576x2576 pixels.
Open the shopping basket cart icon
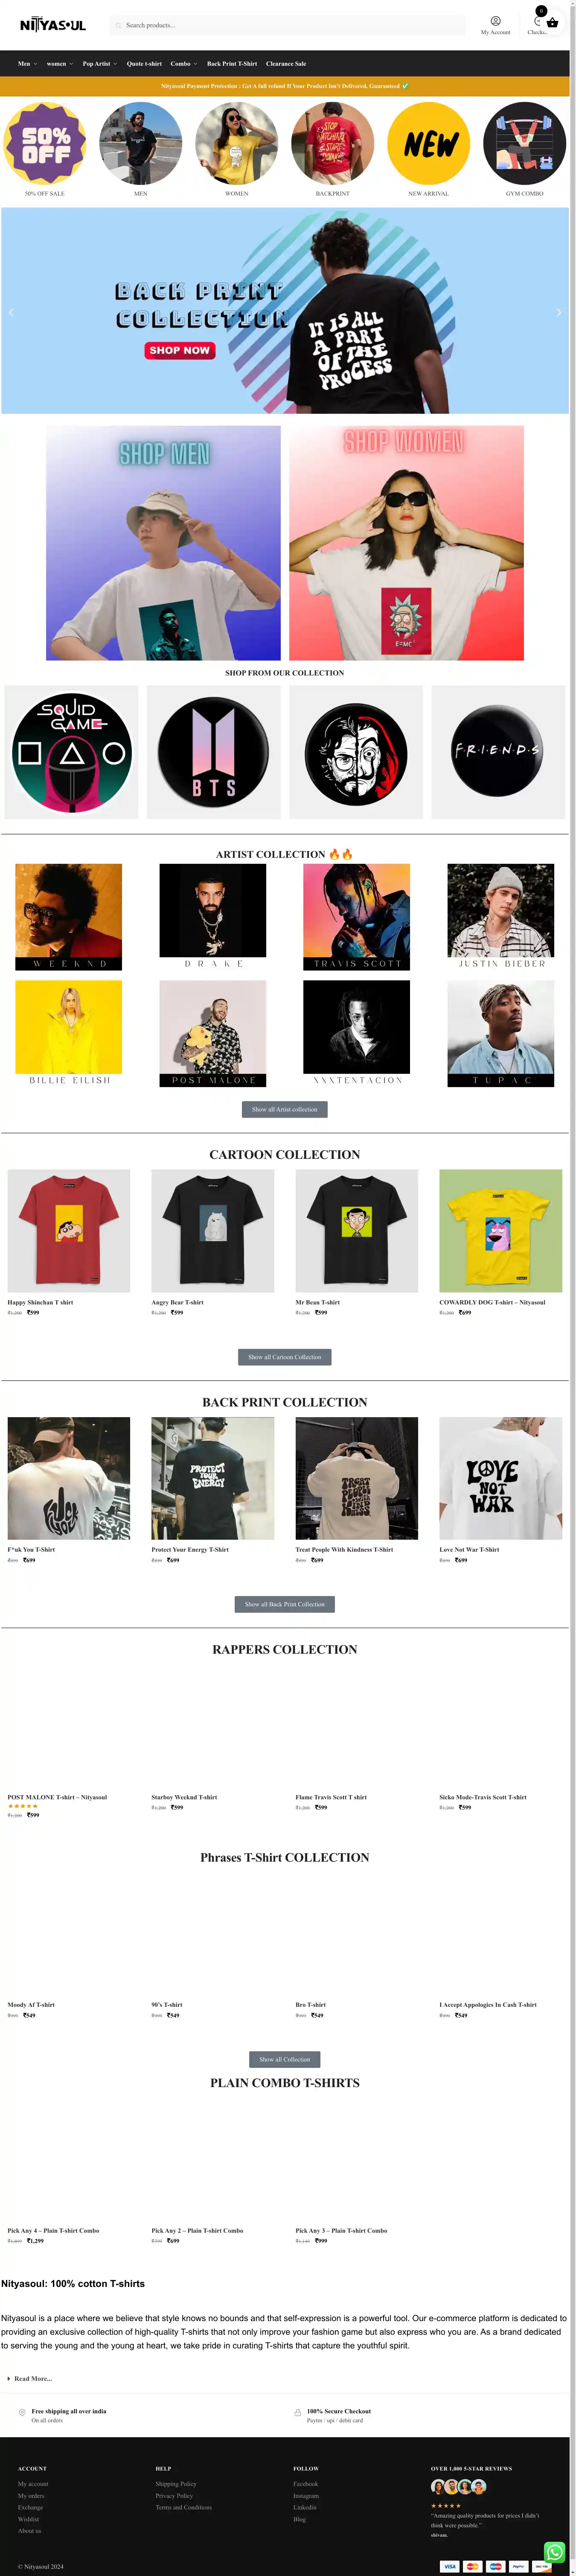552,22
